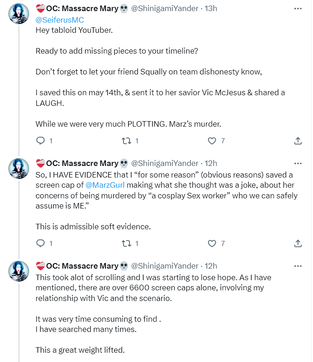Open more options on the second tweet

298,163
